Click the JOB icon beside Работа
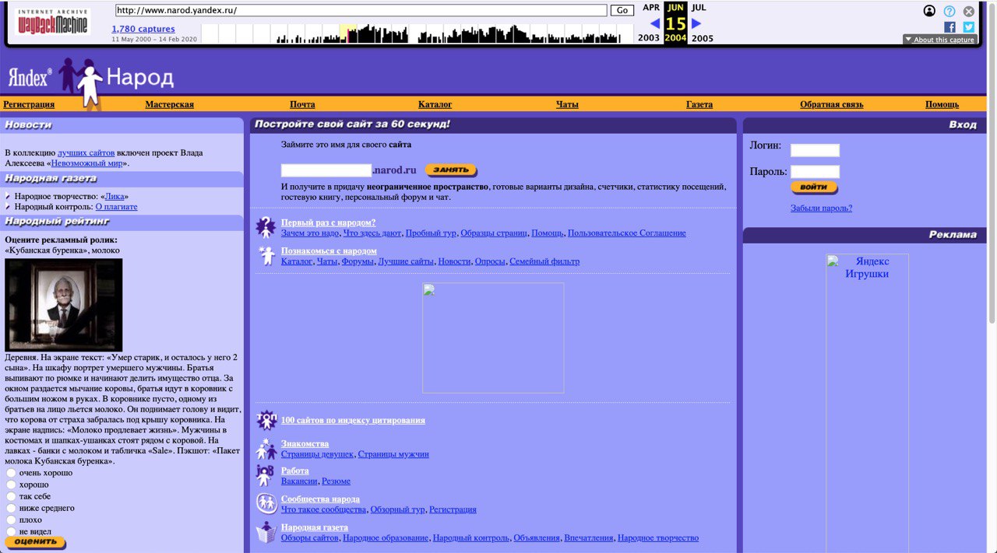Viewport: 997px width, 553px height. 265,475
